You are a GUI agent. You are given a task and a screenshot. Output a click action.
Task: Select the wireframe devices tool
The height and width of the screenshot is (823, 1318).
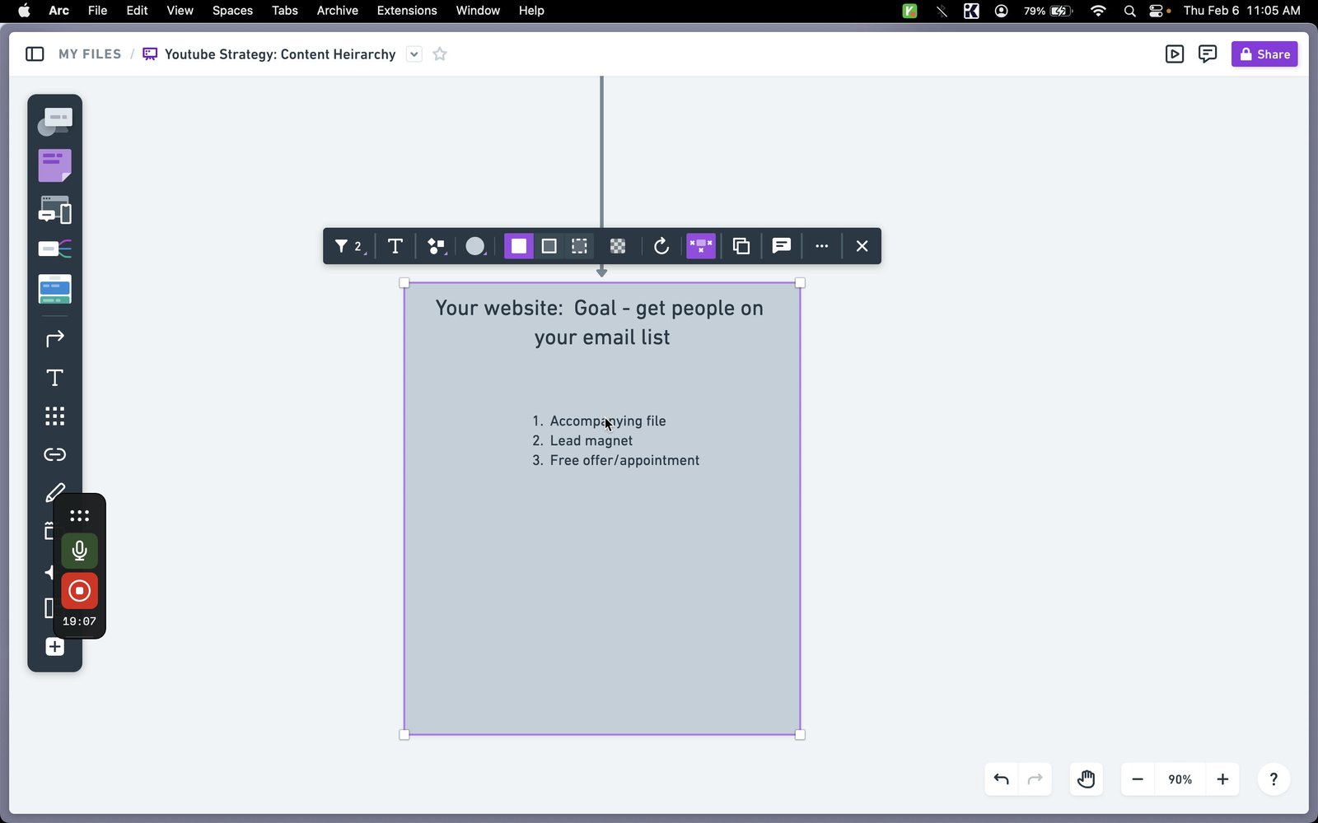pyautogui.click(x=54, y=210)
